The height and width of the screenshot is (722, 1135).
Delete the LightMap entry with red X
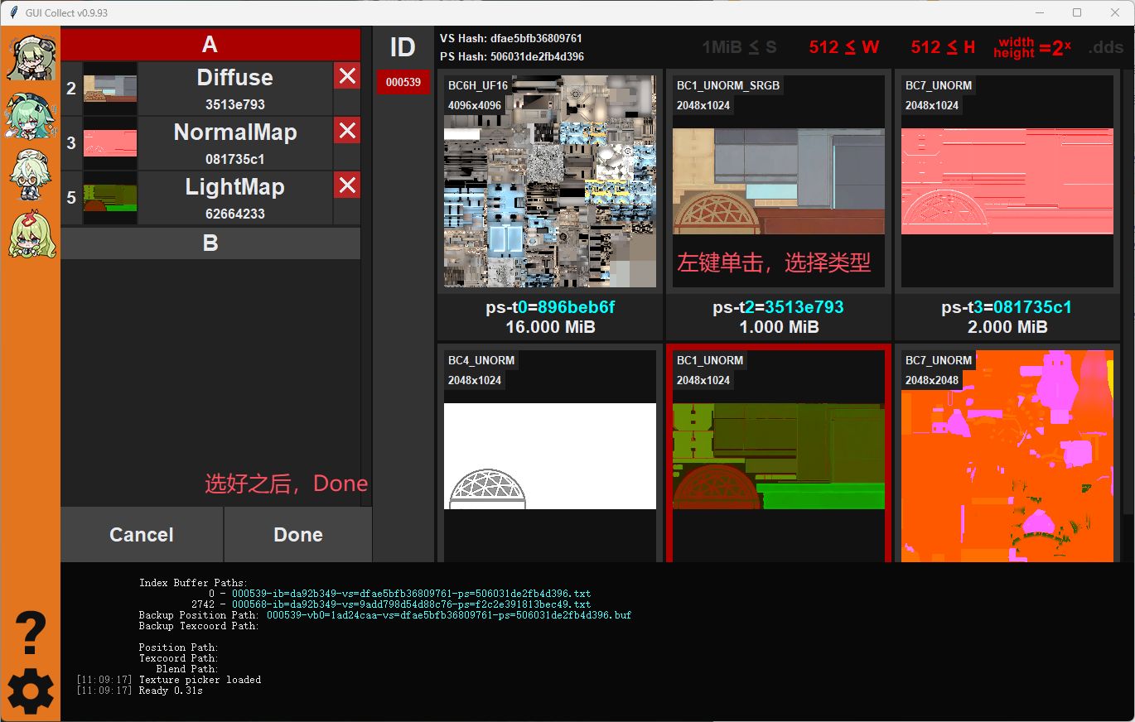(x=347, y=185)
